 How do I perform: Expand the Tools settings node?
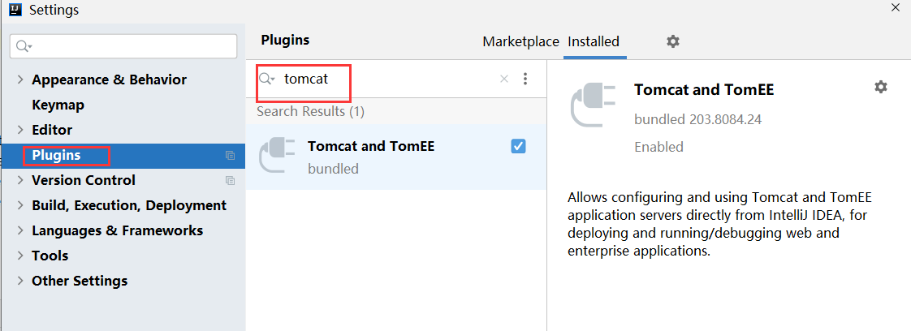pos(21,256)
